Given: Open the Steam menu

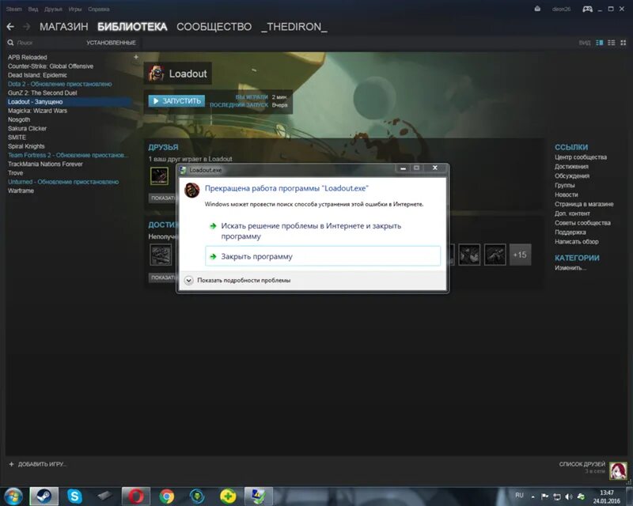Looking at the screenshot, I should click(x=13, y=9).
